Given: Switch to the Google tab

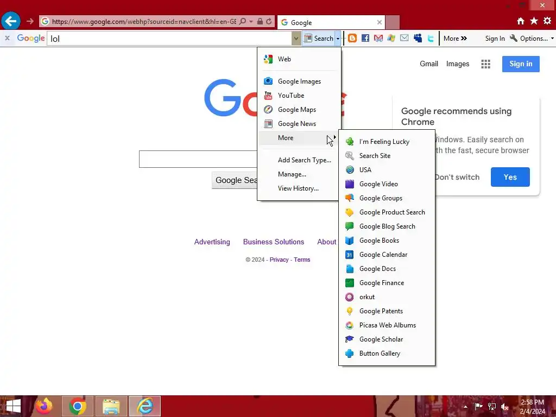Looking at the screenshot, I should pyautogui.click(x=331, y=22).
